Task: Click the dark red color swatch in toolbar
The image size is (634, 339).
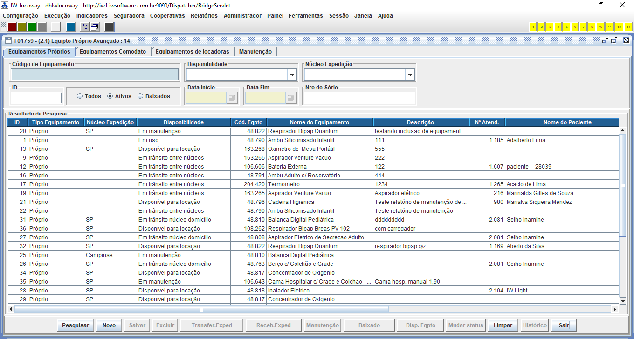Action: pyautogui.click(x=13, y=27)
